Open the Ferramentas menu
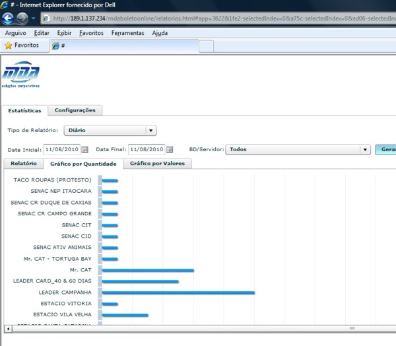396x346 pixels. tap(128, 33)
